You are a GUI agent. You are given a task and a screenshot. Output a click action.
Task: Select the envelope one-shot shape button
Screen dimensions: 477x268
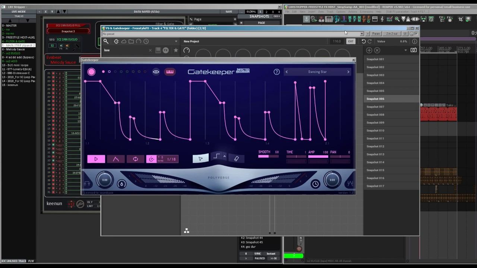pyautogui.click(x=116, y=159)
